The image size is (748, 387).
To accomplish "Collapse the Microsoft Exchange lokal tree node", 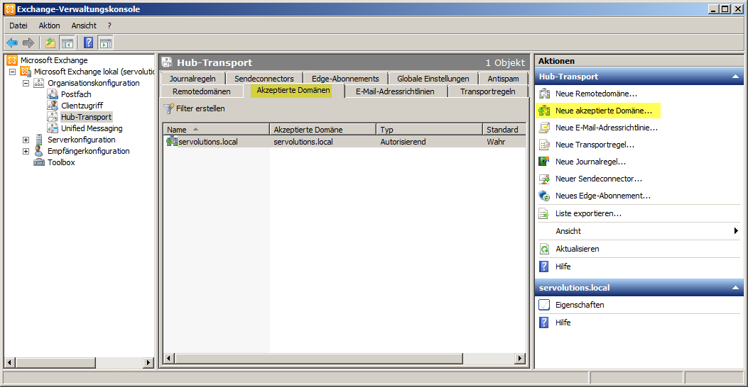I will 12,72.
